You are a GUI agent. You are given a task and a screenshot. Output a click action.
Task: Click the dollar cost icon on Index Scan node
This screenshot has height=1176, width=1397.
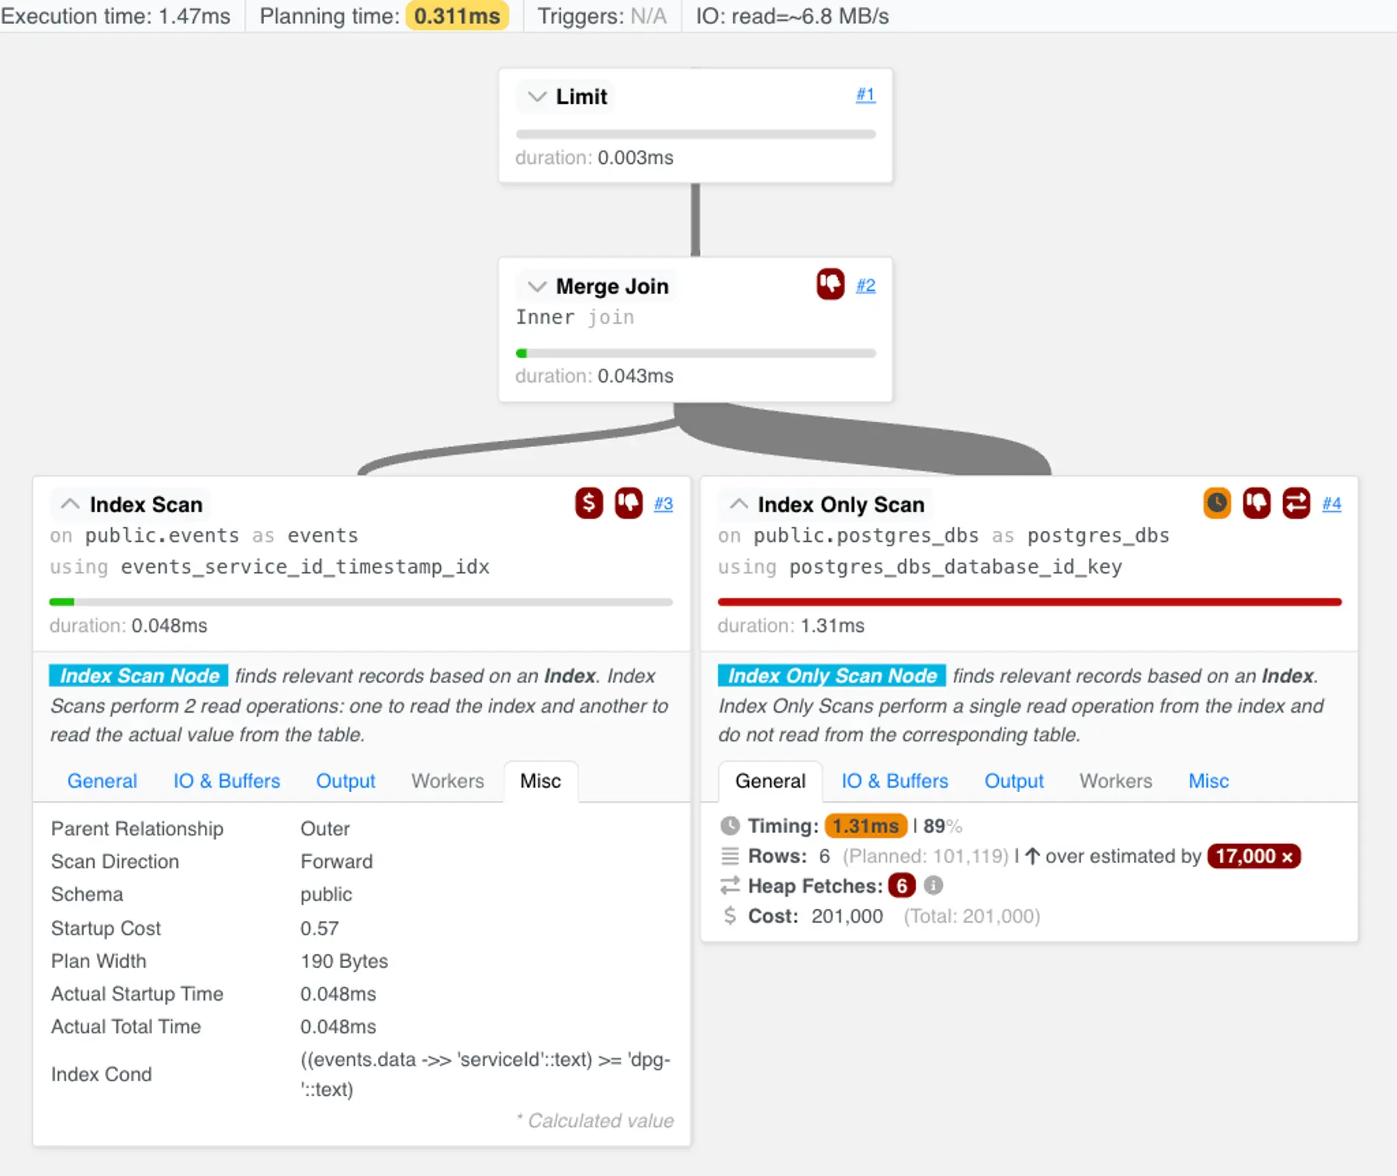pos(588,504)
